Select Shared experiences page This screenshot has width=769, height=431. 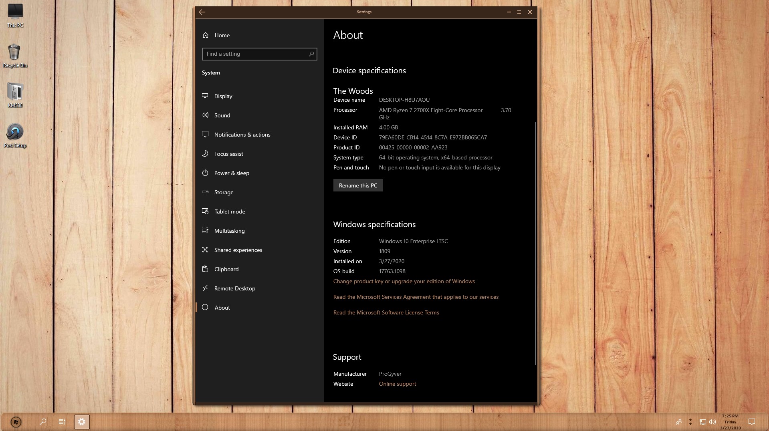[260, 250]
